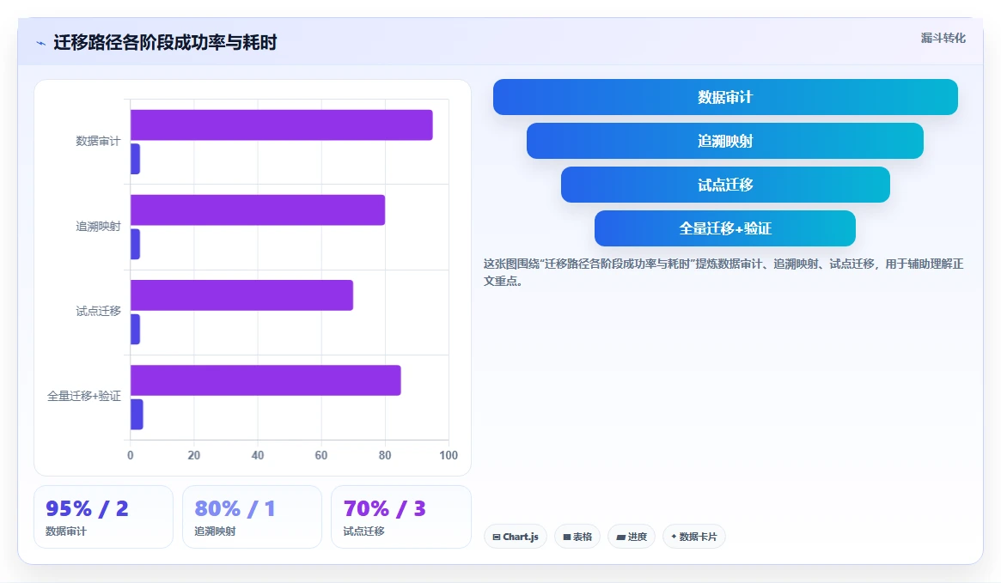Click the 数据审计 chart axis label
Screen dimensions: 1001x583
[98, 141]
